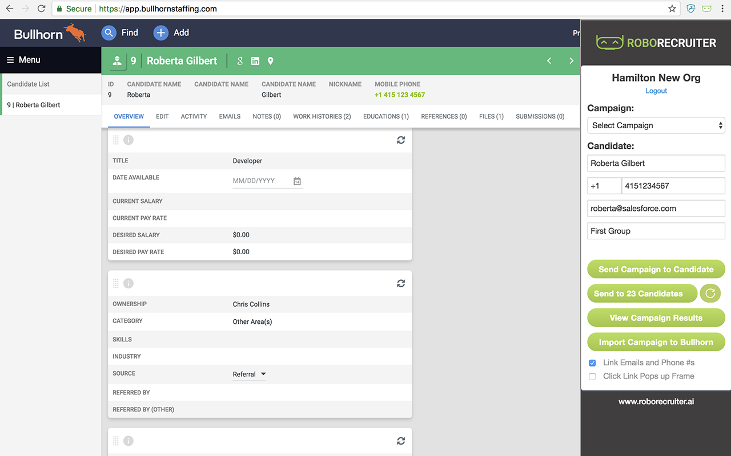
Task: Click Send Campaign to Candidate button
Action: click(656, 269)
